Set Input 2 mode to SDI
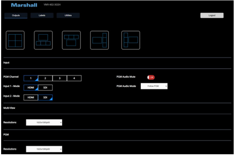The height and width of the screenshot is (155, 234). (x=45, y=97)
